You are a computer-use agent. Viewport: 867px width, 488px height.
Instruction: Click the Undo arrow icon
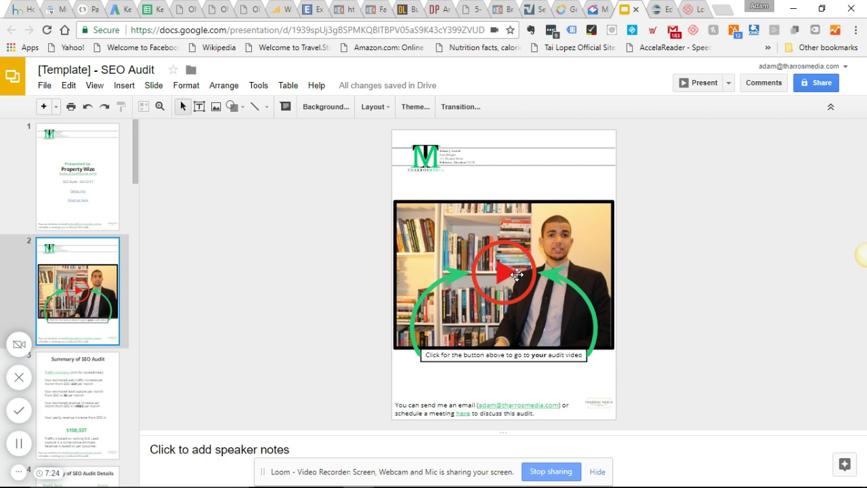87,106
